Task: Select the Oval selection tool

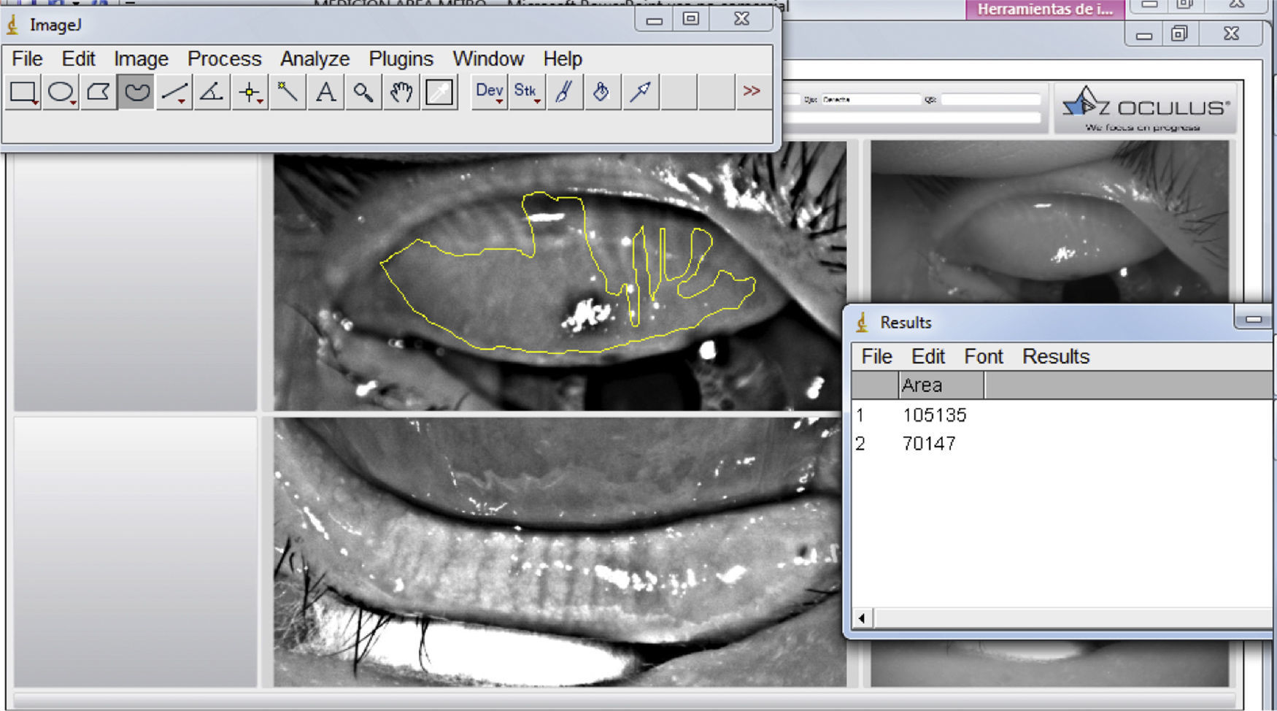Action: coord(61,92)
